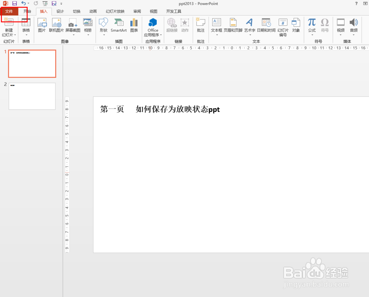Viewport: 369px width, 297px height.
Task: Click the Undo arrow in quick access toolbar
Action: pyautogui.click(x=22, y=3)
